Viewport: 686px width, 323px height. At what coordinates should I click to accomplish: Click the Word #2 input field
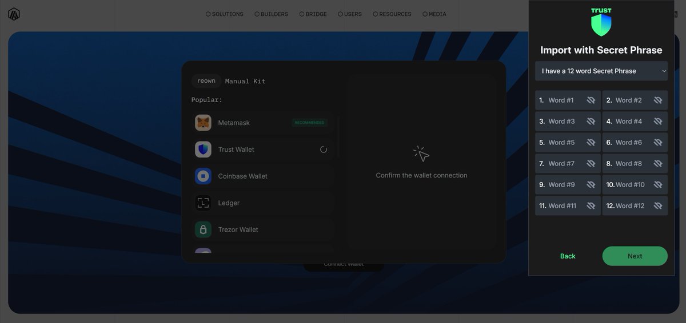635,100
